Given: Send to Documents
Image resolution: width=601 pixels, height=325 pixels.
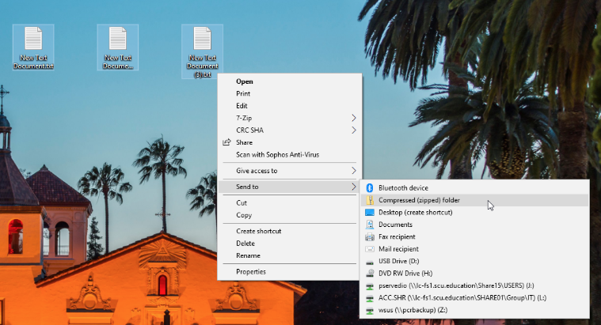Looking at the screenshot, I should 474,225.
